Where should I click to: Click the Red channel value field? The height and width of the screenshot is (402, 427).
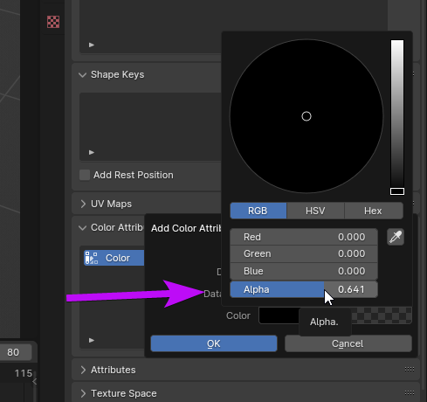(304, 237)
